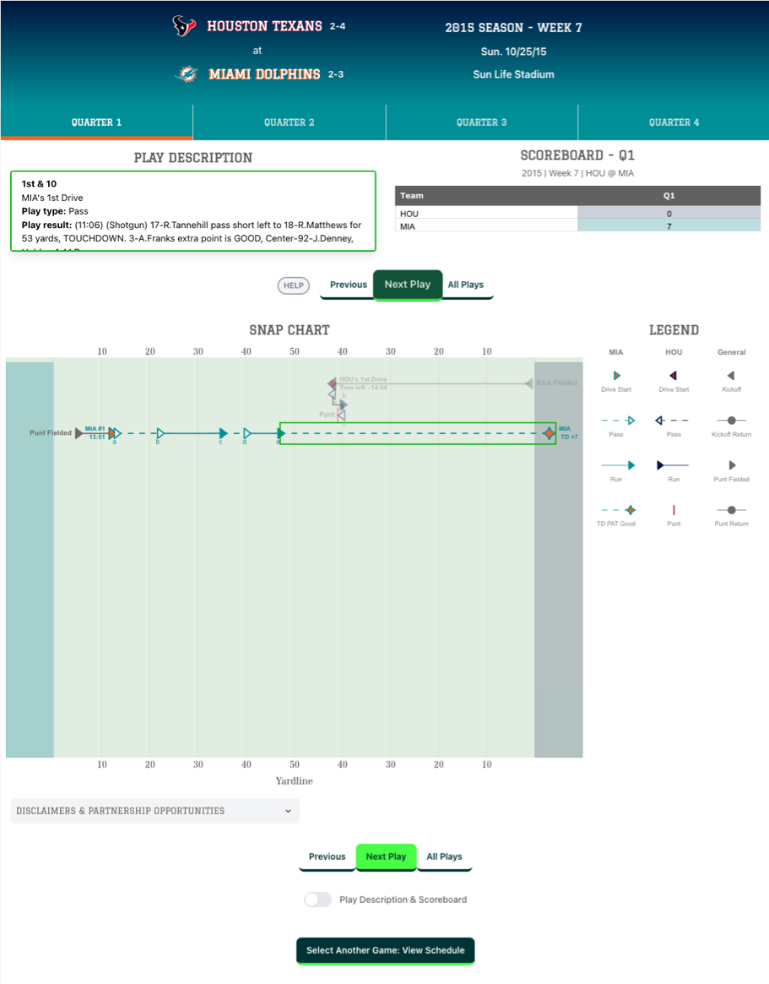Click the 'Sun. 10/25/15' date text

coord(514,52)
